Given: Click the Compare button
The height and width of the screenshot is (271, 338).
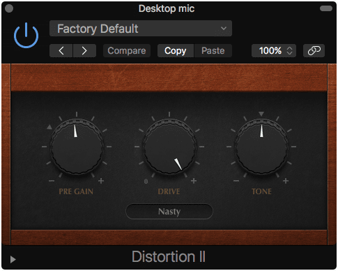Looking at the screenshot, I should point(127,50).
